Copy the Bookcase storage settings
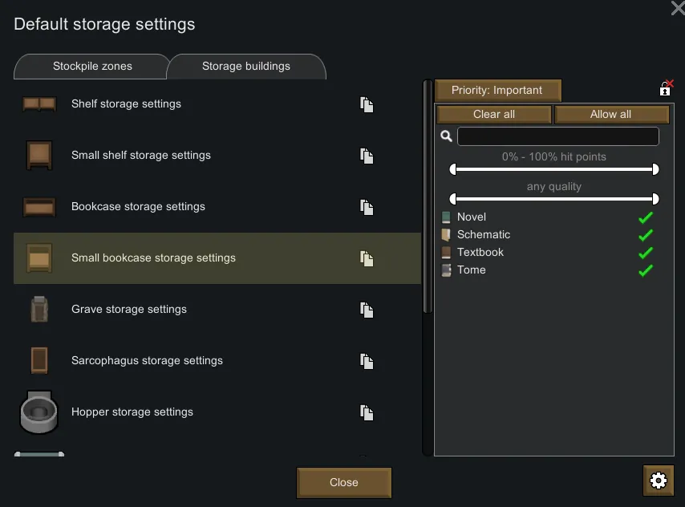Screen dimensions: 685x507 [x=367, y=207]
